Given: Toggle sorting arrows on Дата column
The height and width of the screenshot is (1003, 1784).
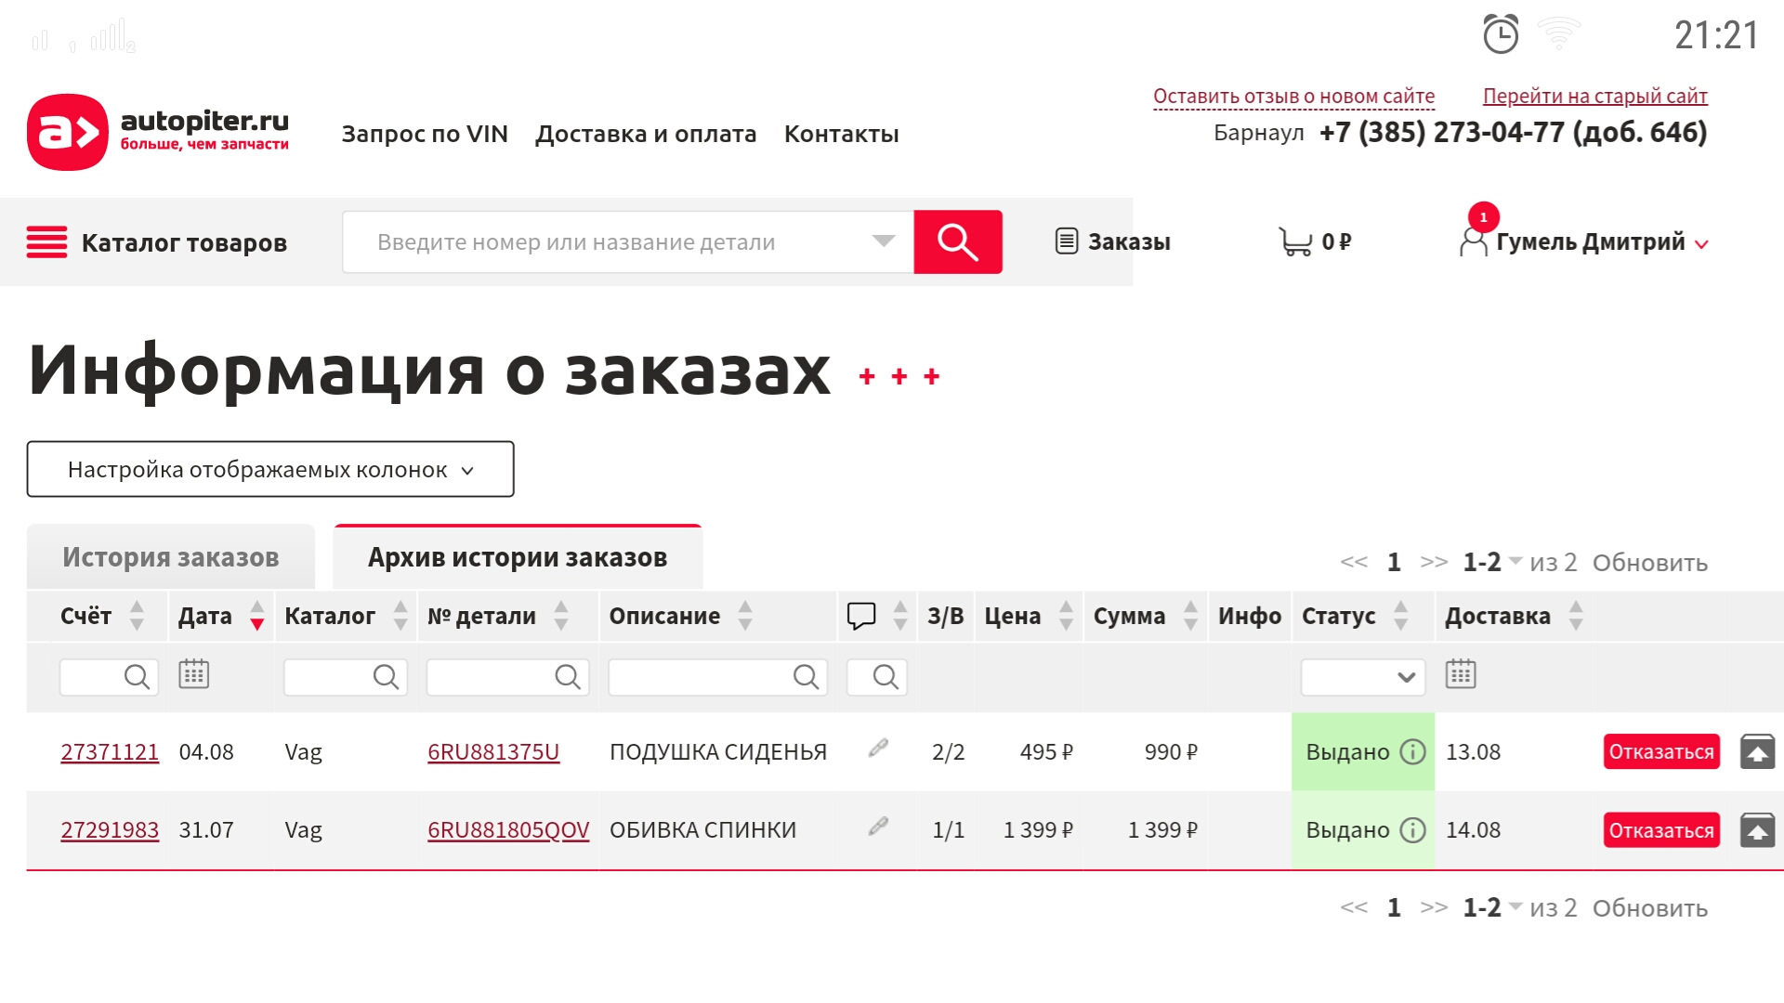Looking at the screenshot, I should tap(257, 616).
